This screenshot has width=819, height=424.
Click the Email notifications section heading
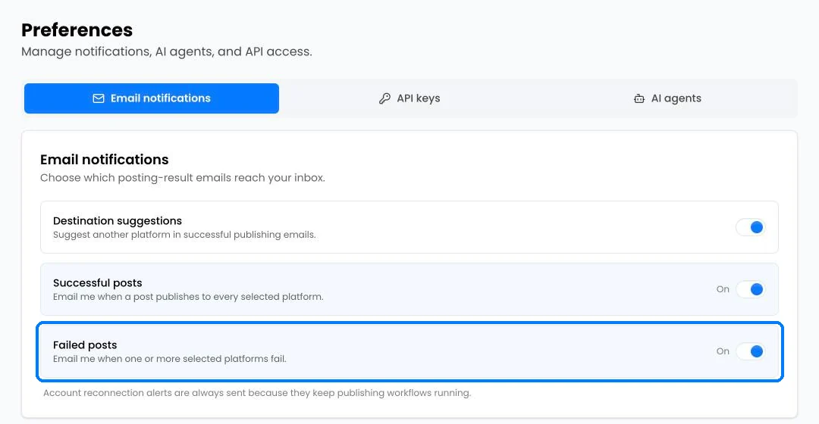pos(105,160)
